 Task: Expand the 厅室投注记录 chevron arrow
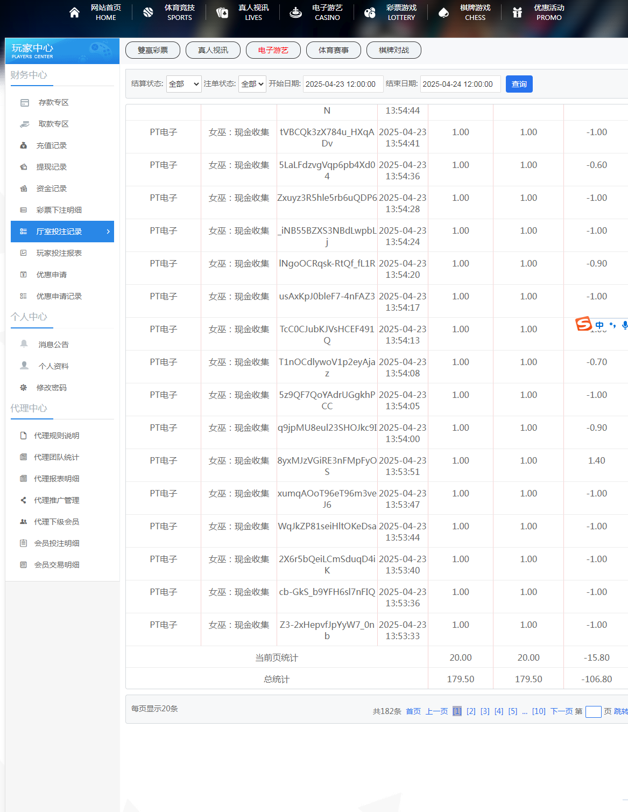[108, 232]
